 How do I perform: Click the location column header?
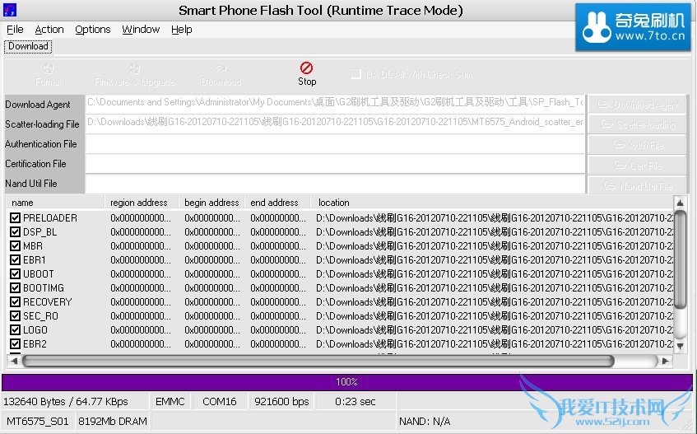492,203
